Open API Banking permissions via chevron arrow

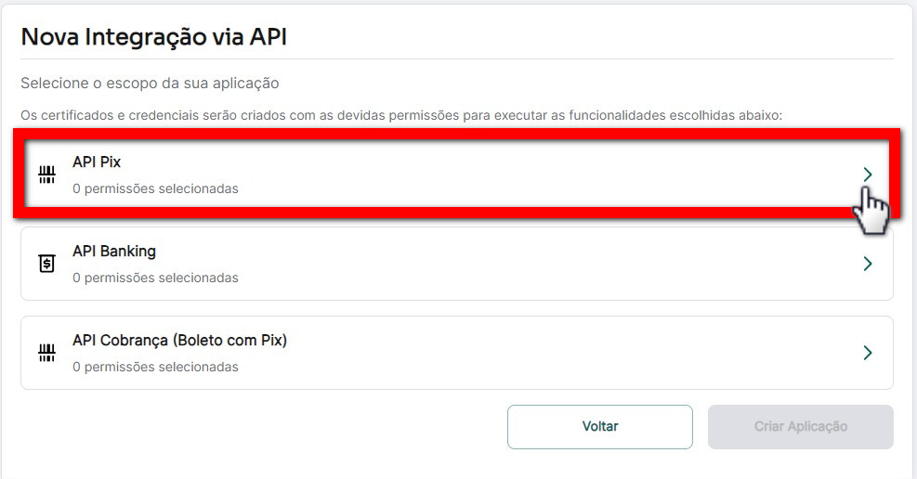(x=867, y=264)
